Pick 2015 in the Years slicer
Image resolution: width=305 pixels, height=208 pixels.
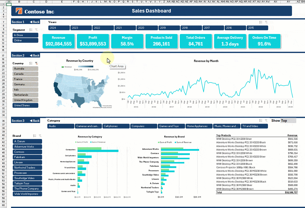pyautogui.click(x=257, y=28)
